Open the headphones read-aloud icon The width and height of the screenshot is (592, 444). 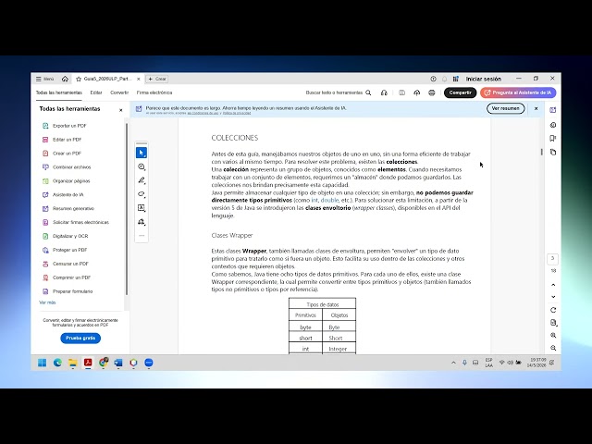coord(384,92)
